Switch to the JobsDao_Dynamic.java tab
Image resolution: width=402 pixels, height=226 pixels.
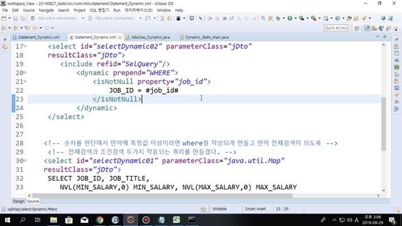[148, 37]
